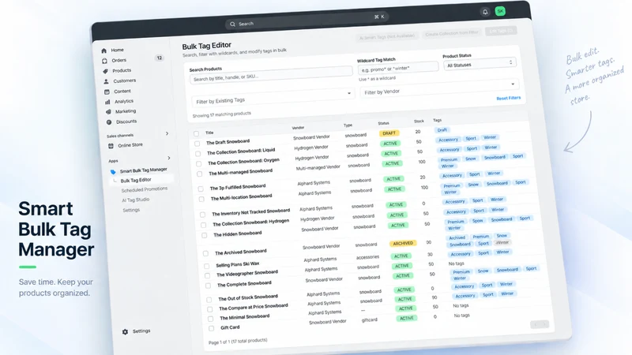The image size is (632, 355).
Task: Click the Discounts badge icon
Action: point(109,122)
